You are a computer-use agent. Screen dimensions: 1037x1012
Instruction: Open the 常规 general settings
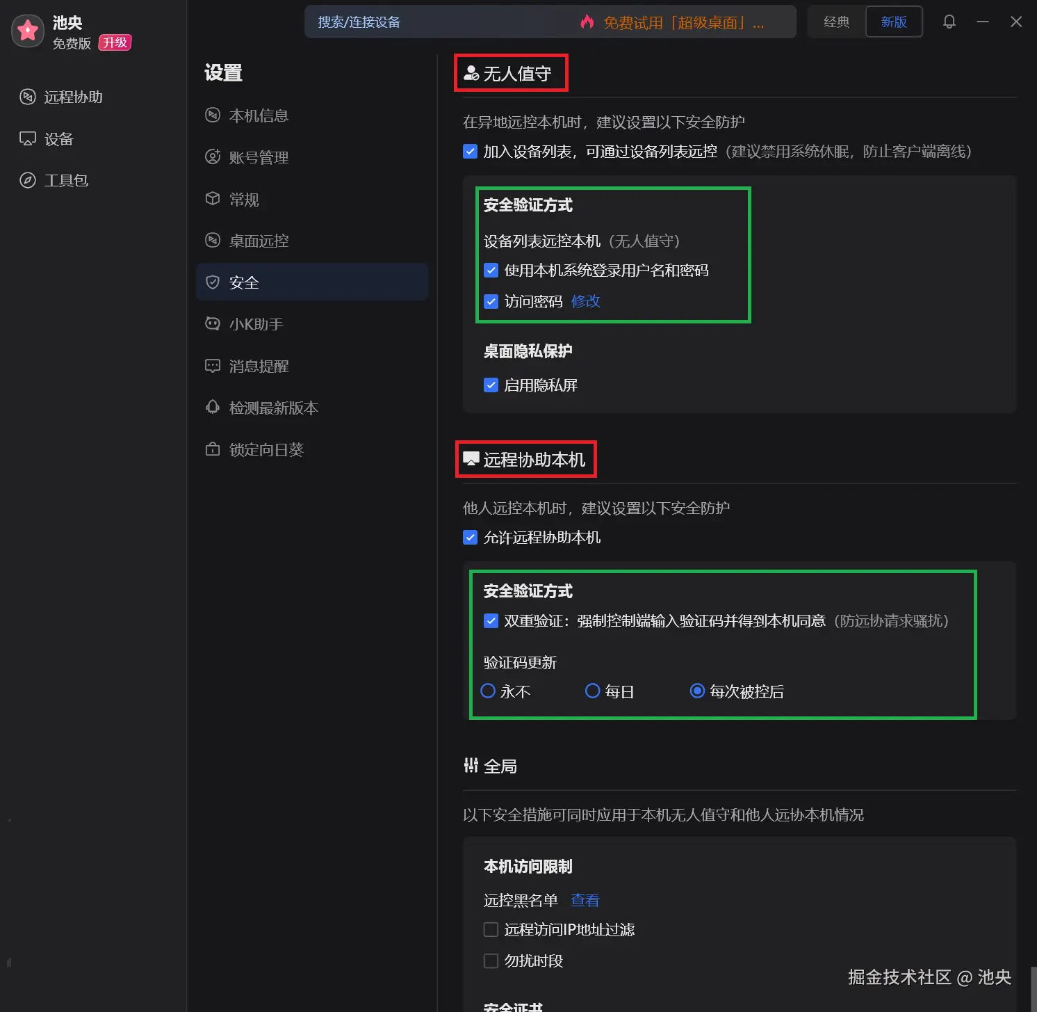[244, 199]
